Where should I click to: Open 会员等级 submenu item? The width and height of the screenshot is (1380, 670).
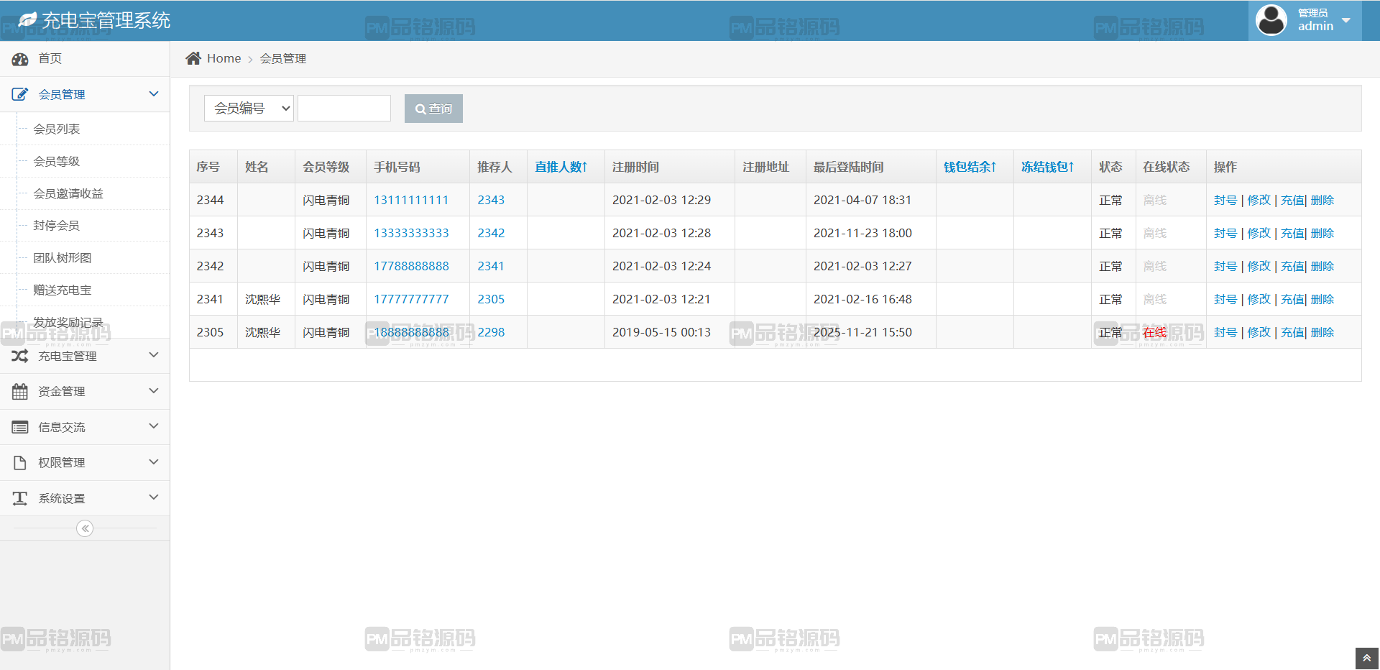tap(57, 161)
